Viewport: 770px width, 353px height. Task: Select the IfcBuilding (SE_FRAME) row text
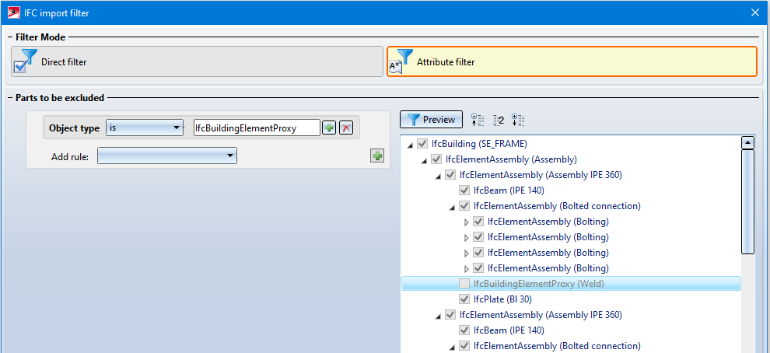(x=479, y=144)
